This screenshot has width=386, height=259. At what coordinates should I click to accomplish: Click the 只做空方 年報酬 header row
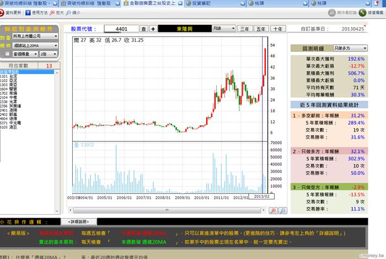point(329,187)
